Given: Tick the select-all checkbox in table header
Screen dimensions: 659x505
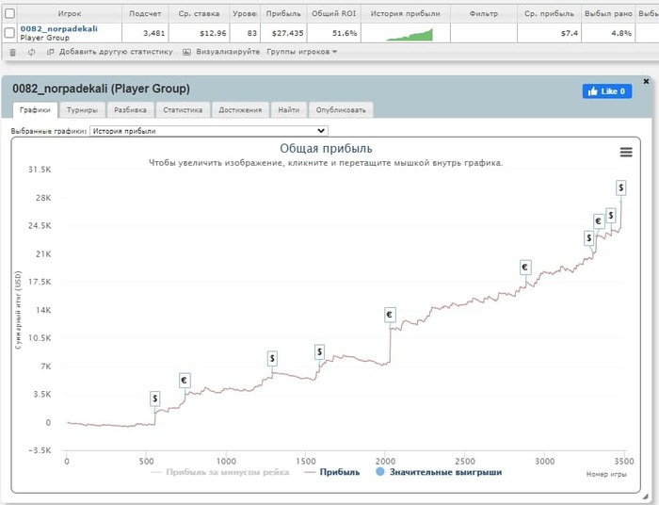Looking at the screenshot, I should [x=9, y=13].
